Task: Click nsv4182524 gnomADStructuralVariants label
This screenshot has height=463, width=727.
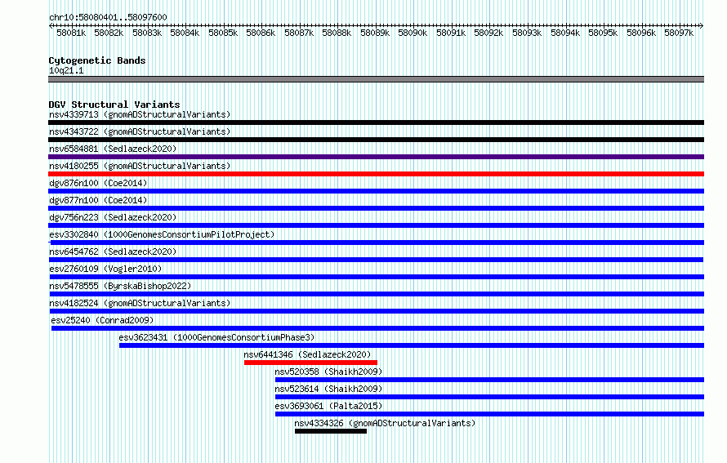Action: [140, 303]
